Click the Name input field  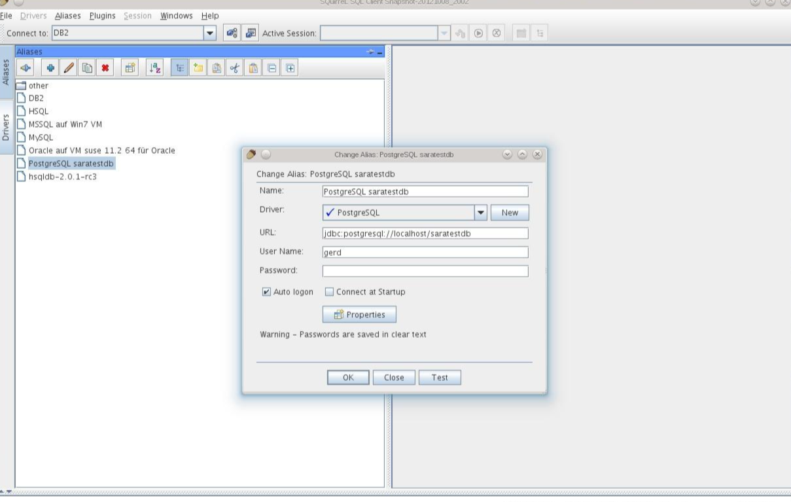click(x=425, y=192)
